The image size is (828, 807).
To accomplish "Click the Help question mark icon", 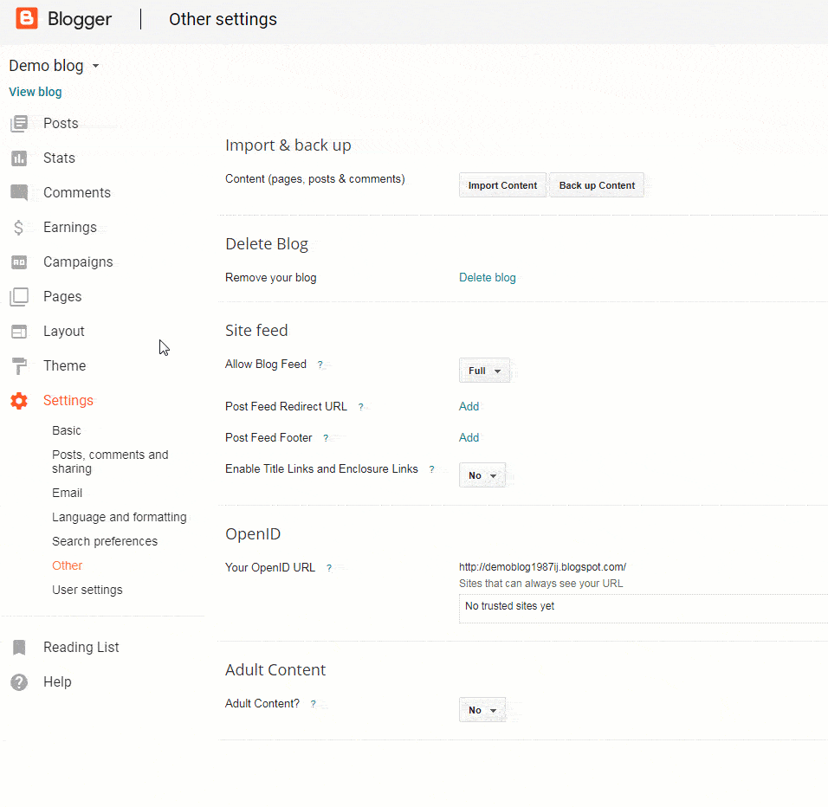I will point(19,681).
